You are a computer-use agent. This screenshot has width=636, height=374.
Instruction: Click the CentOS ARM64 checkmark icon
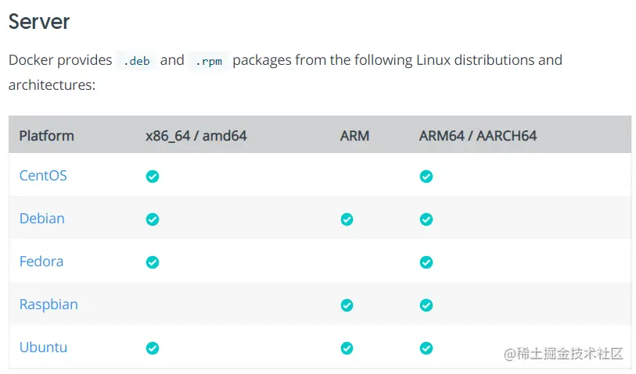coord(426,176)
